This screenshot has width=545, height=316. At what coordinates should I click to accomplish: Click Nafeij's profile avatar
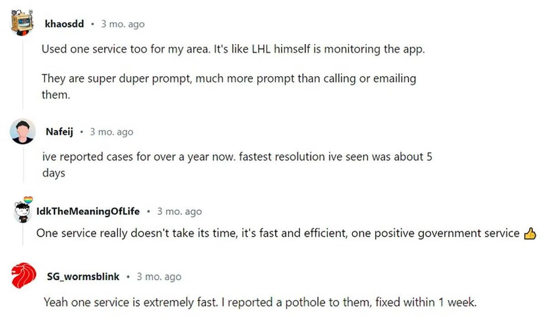23,132
